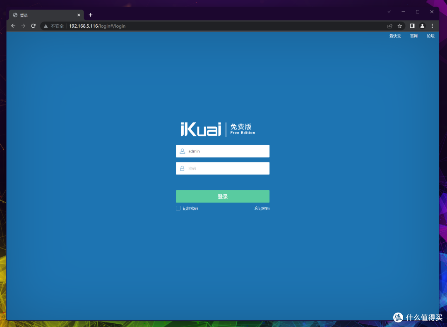
Task: Close the 登录 tab
Action: pos(79,15)
